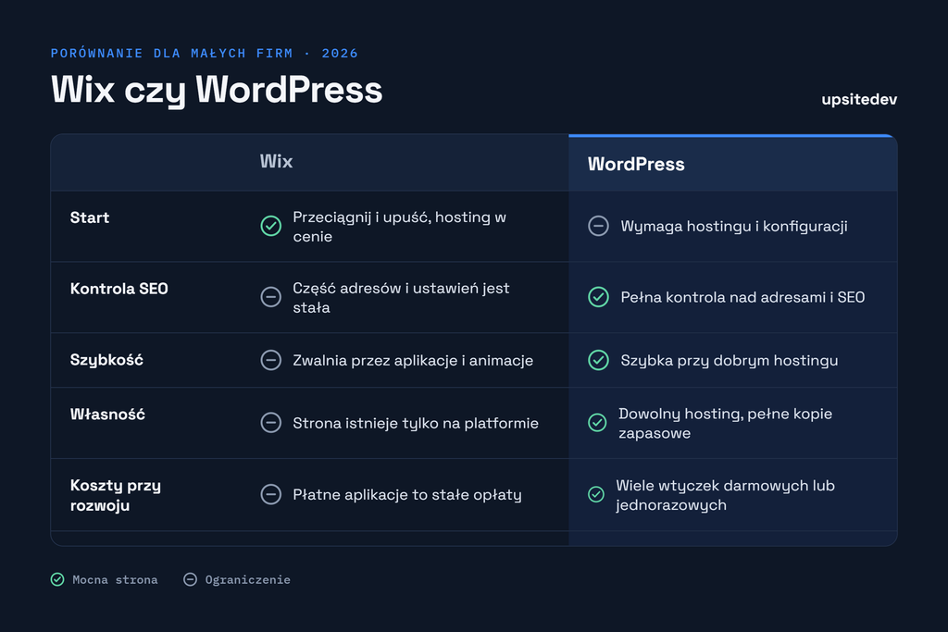Click the legend check icon for 'Mocna strona'
Screen dimensions: 948x632
[x=57, y=579]
